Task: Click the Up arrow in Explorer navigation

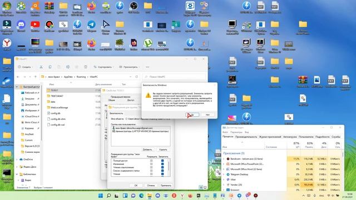Action: click(x=36, y=77)
